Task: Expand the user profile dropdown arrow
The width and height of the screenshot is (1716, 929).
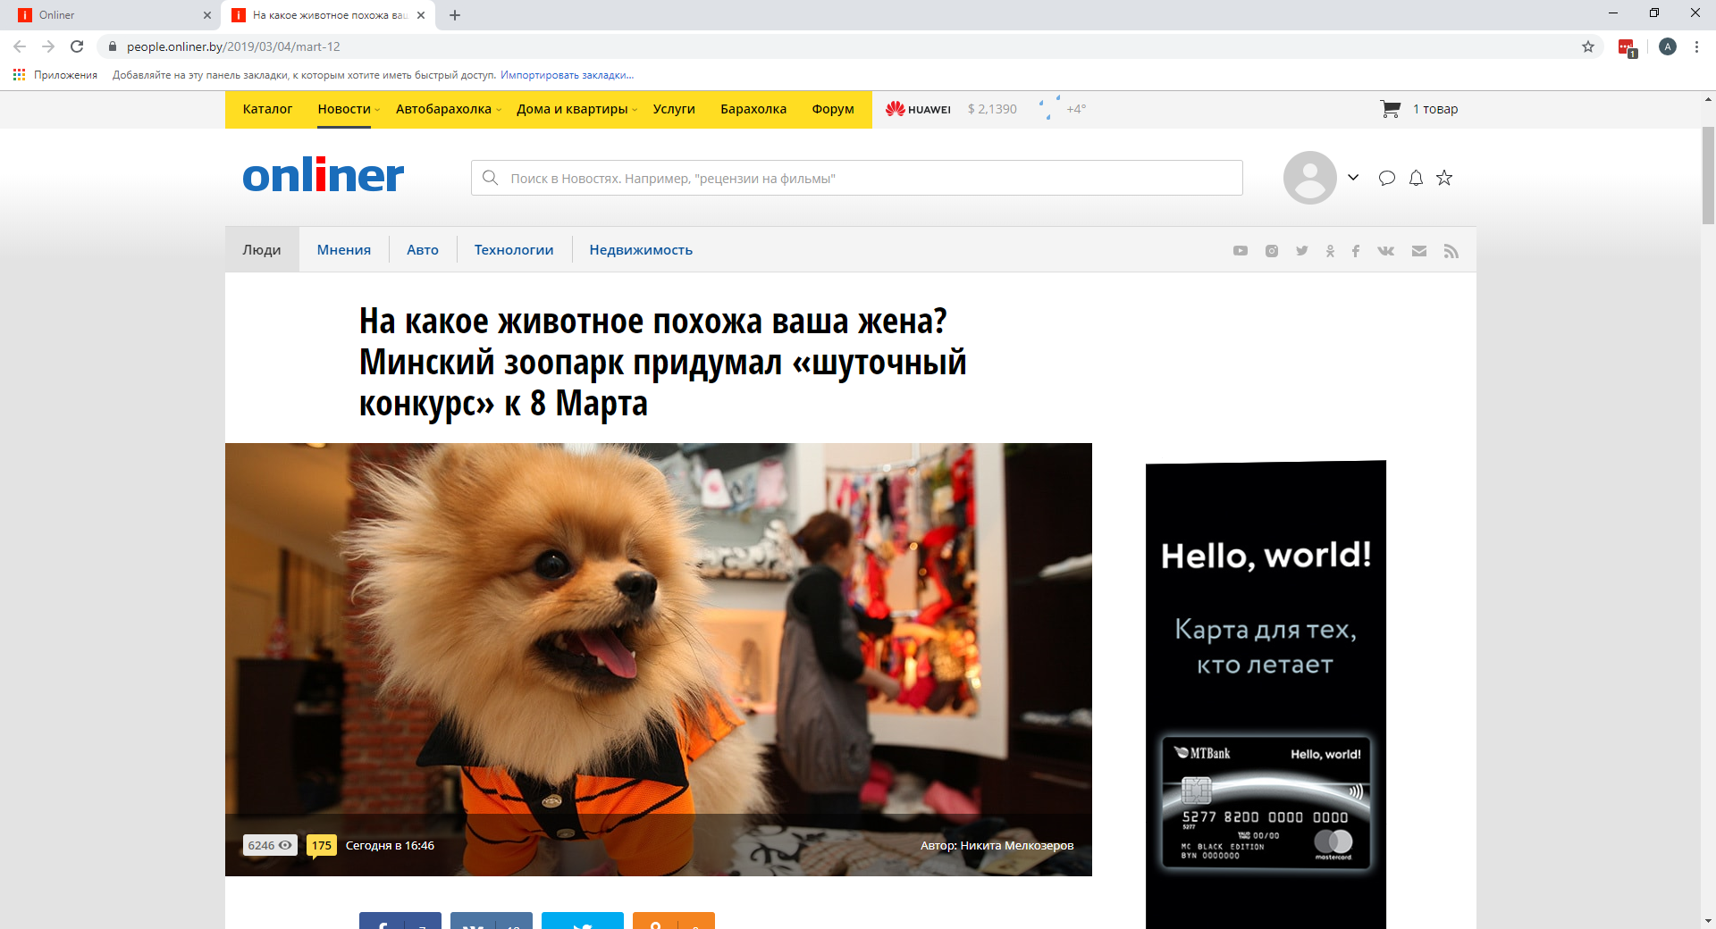Action: click(x=1353, y=177)
